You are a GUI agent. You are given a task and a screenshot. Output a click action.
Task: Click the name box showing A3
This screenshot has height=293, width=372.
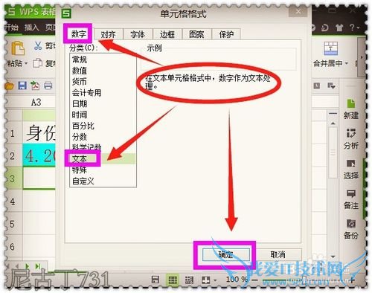(36, 102)
